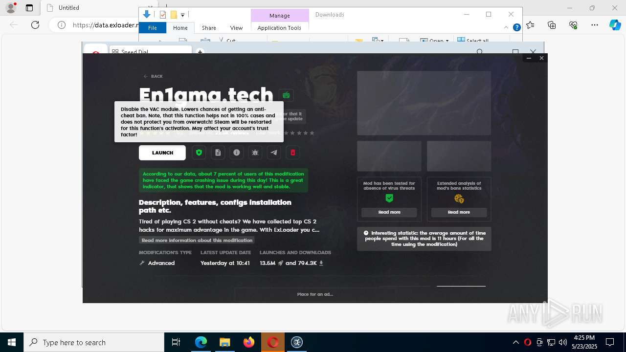Open Read more information about this modification

tap(197, 240)
